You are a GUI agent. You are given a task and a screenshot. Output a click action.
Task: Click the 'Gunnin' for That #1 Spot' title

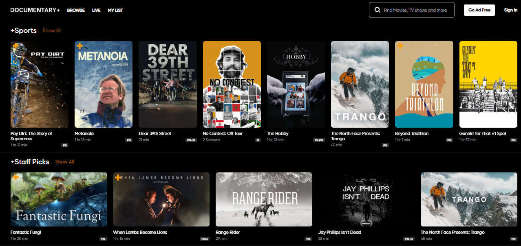(483, 133)
